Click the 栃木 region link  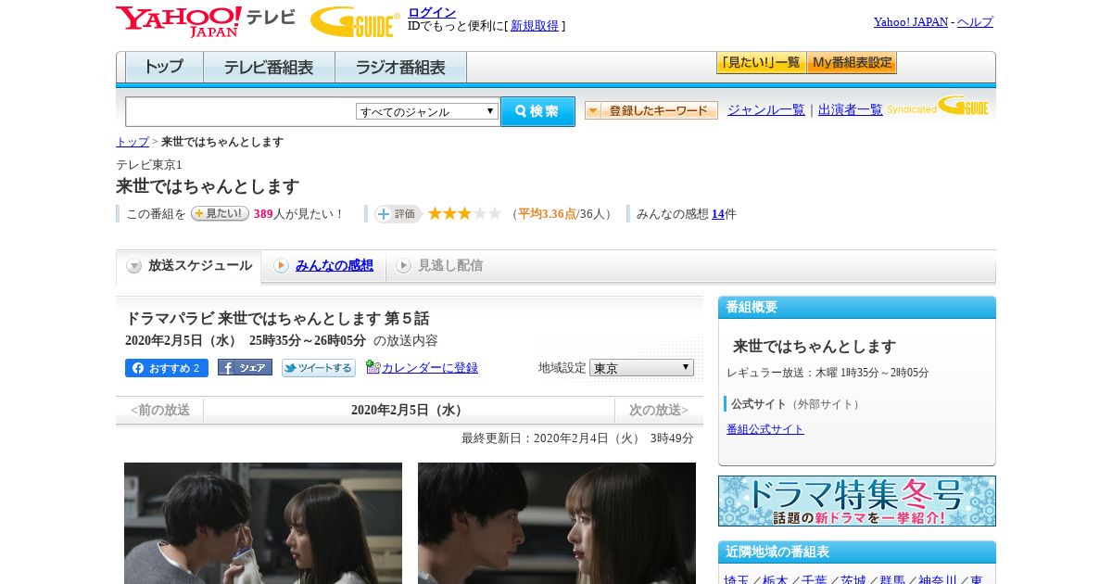(x=776, y=579)
